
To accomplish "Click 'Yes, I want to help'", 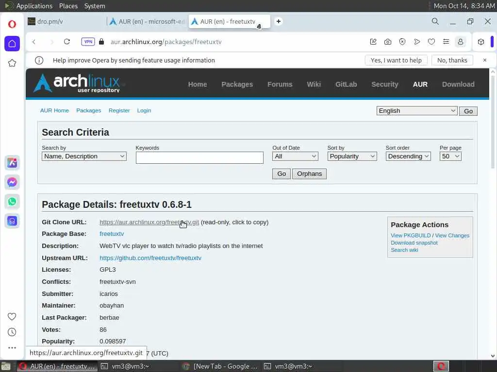I will click(x=396, y=60).
